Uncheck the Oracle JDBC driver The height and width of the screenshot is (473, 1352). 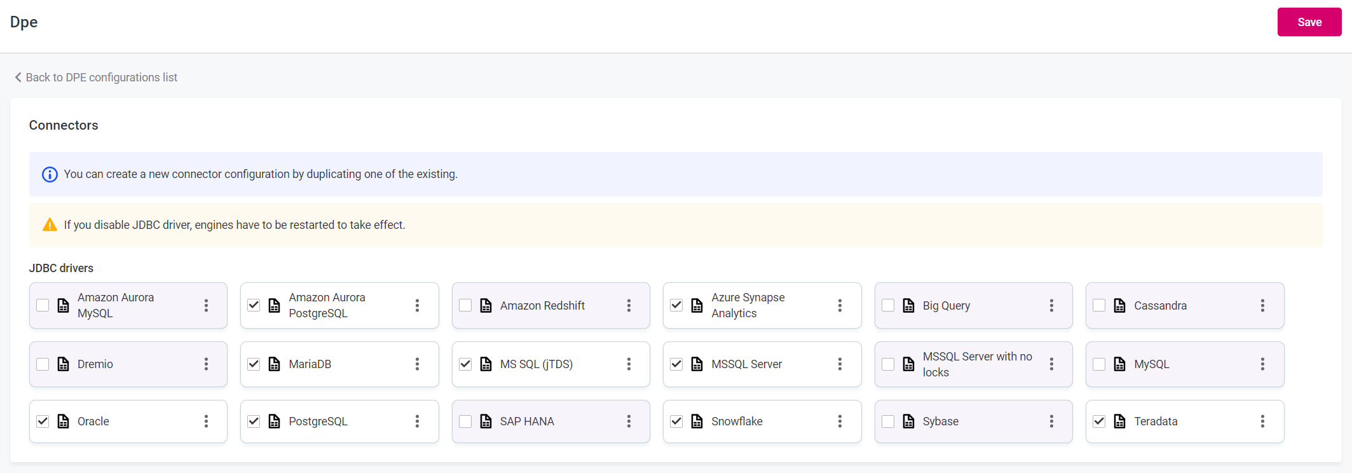pyautogui.click(x=43, y=422)
